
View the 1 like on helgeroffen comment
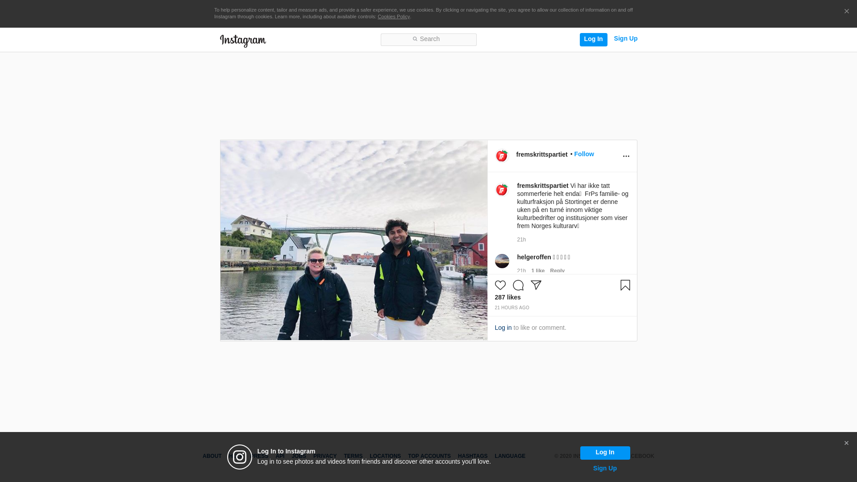point(538,270)
